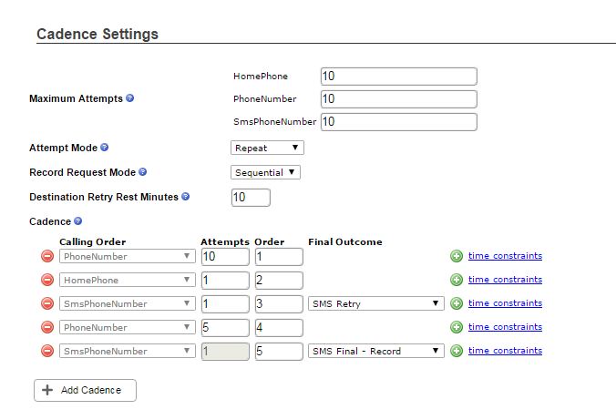Click green plus icon beside SMS Retry row
Viewport: 616px width, 420px height.
point(457,303)
